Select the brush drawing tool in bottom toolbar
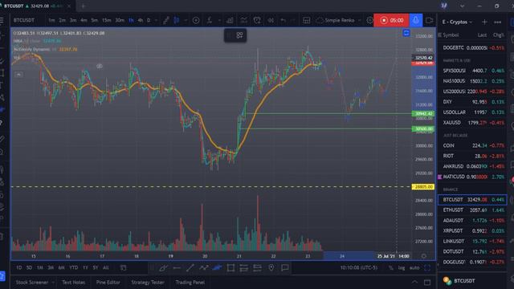The image size is (514, 289). pos(163,268)
